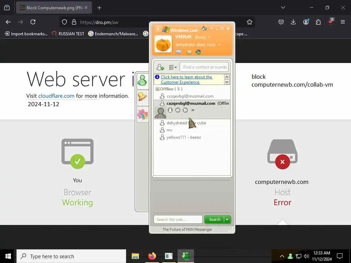
Task: Click the green Search button
Action: coord(215,220)
